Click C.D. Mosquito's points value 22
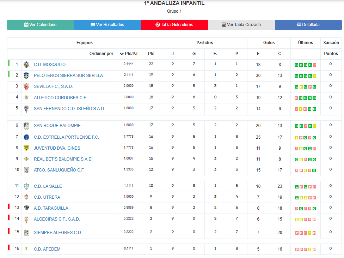344x258 pixels. 151,64
